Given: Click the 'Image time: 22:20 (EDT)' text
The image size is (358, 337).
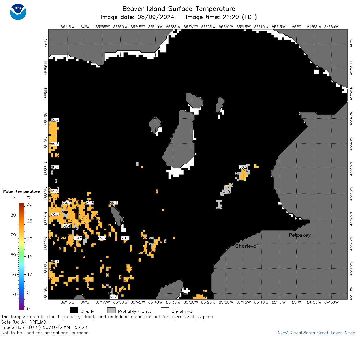Looking at the screenshot, I should (221, 17).
